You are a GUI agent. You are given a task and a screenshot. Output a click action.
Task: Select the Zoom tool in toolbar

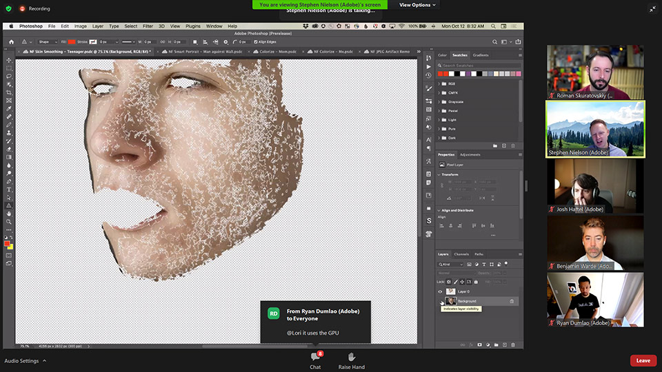point(9,222)
